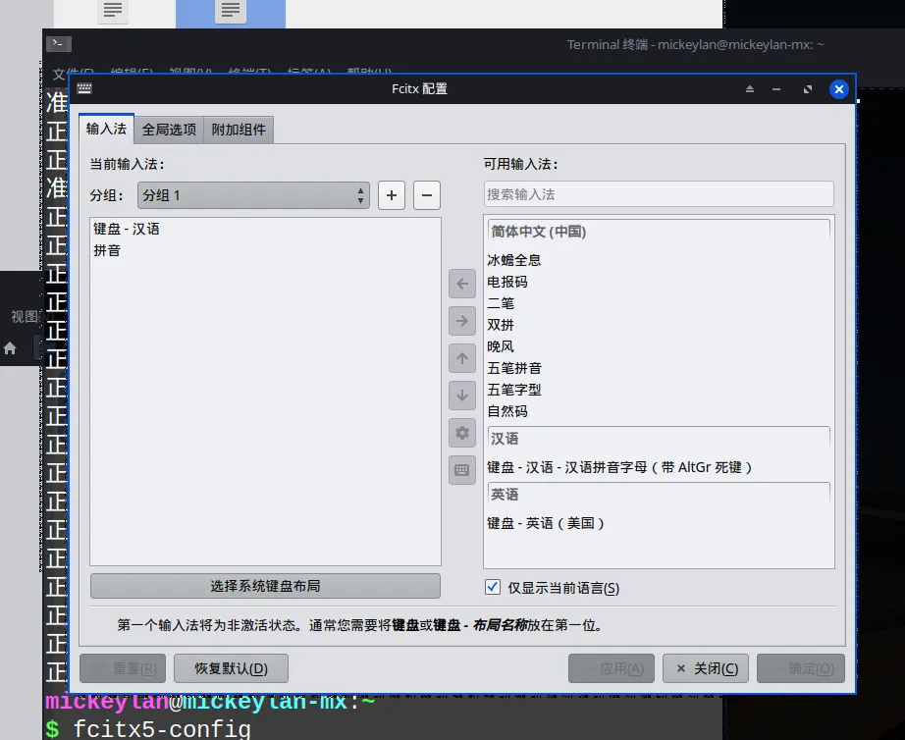Click the keyboard layout icon button
Screen dimensions: 905x740
461,470
